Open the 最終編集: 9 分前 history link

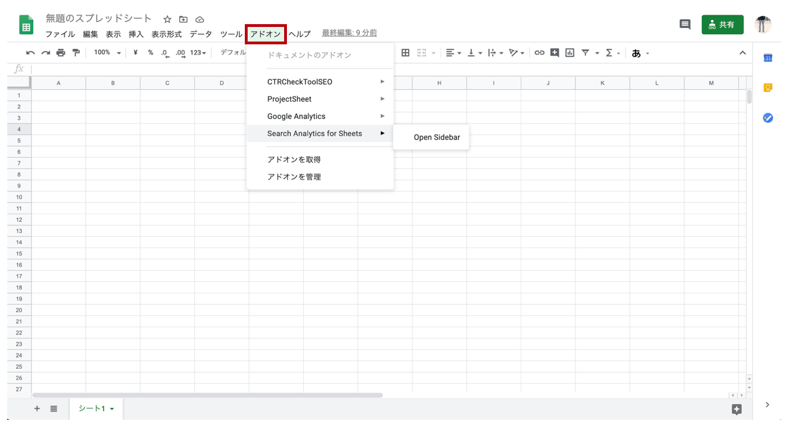(349, 33)
